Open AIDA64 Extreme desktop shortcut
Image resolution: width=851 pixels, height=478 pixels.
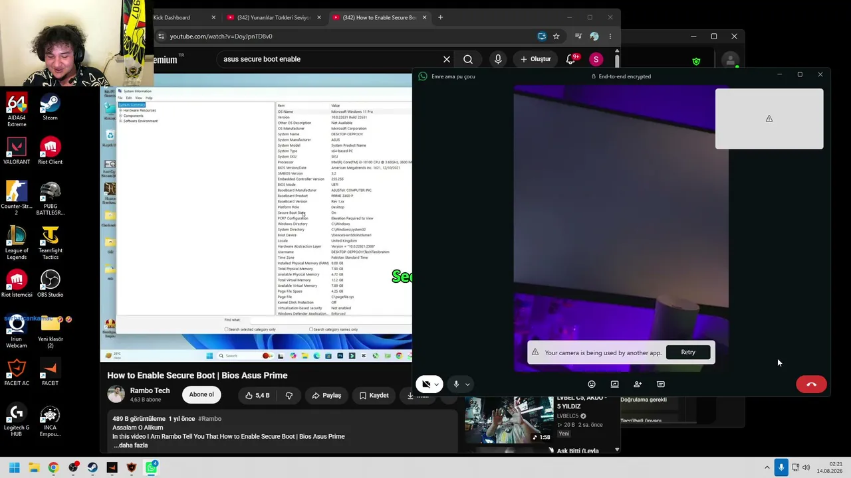(17, 110)
